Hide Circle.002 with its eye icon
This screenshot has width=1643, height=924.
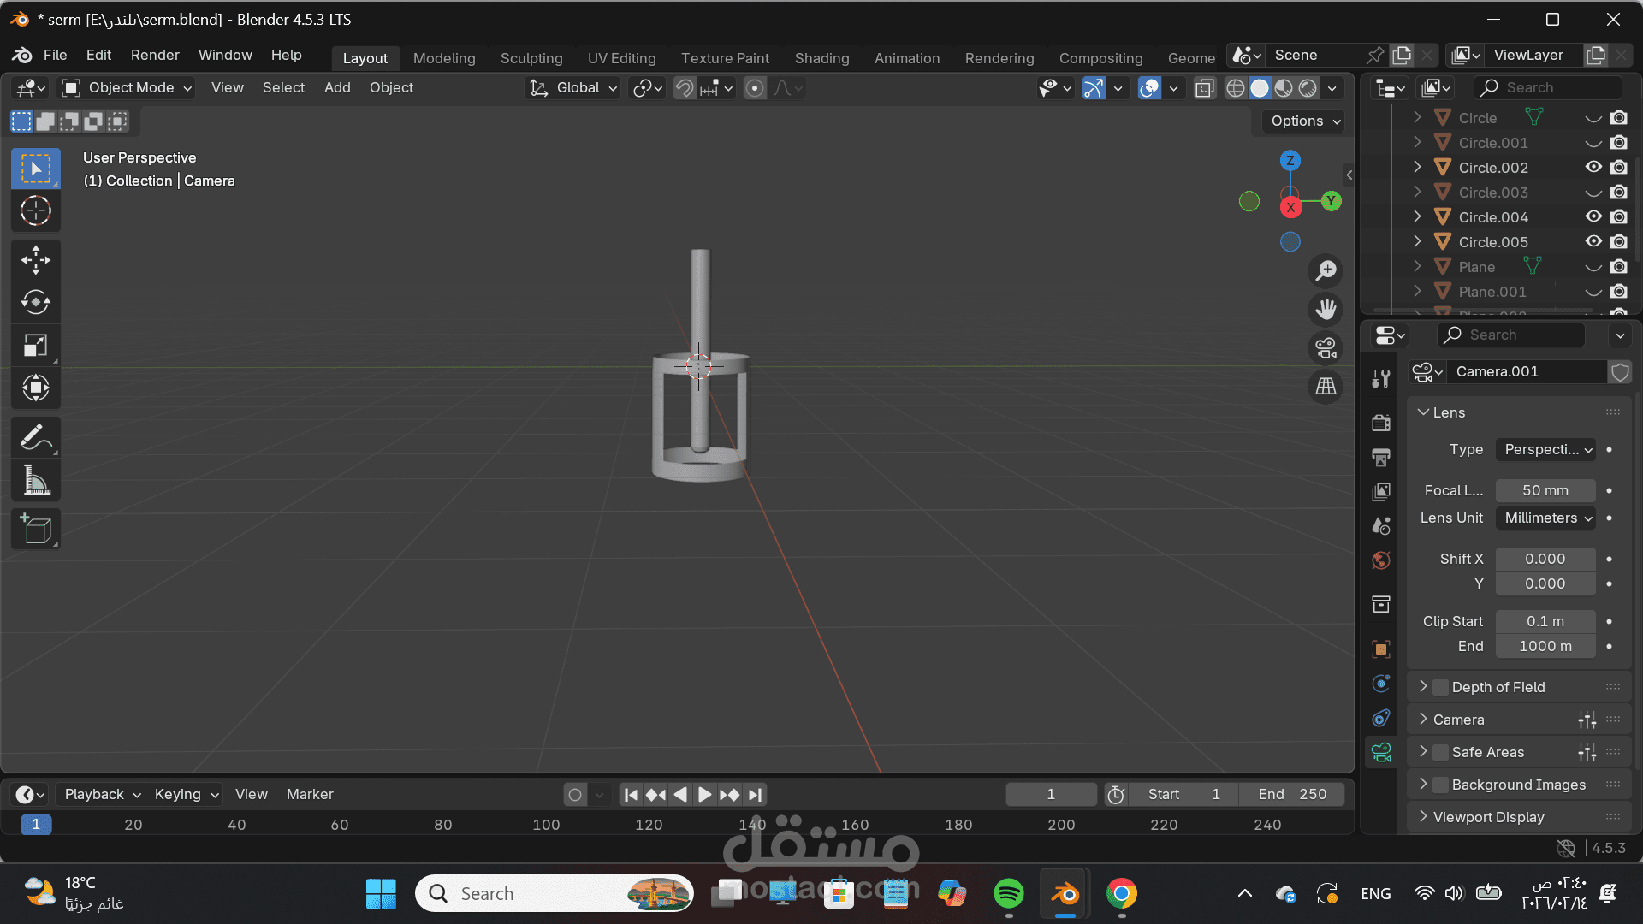1593,168
